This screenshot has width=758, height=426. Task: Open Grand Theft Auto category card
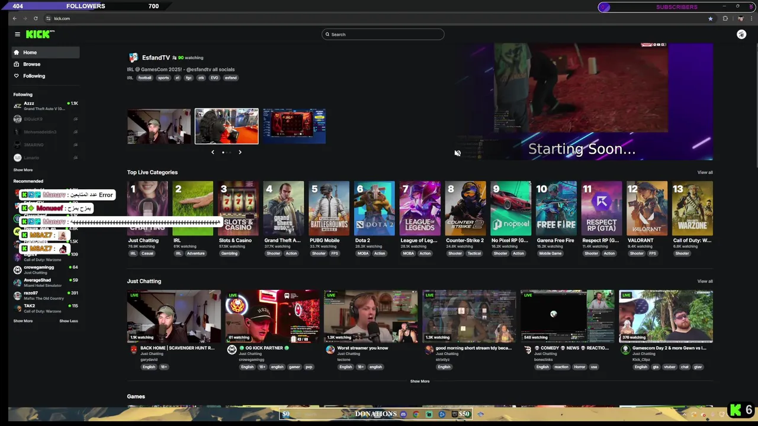(x=284, y=208)
